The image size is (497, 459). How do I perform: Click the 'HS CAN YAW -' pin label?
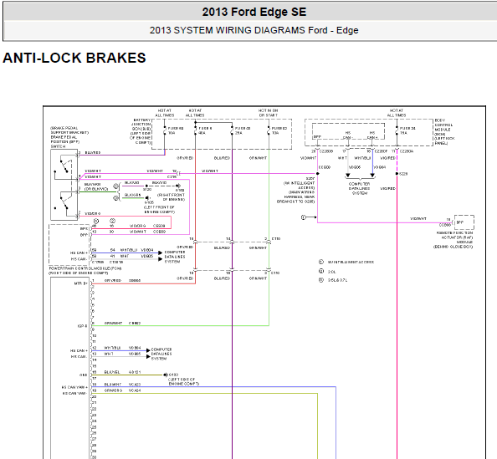[74, 394]
